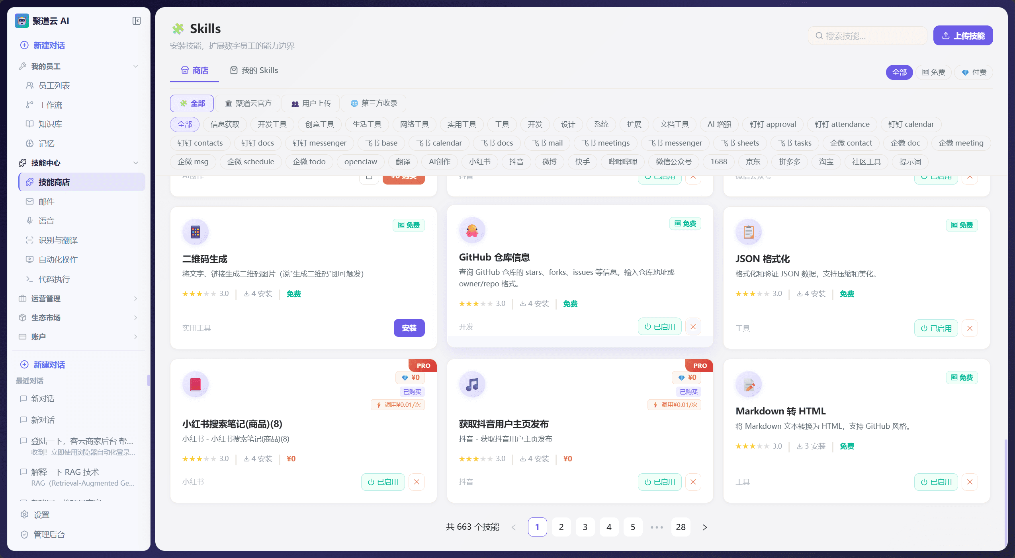Open 知识库 in the sidebar
Screen dimensions: 1015x558
(x=82, y=124)
